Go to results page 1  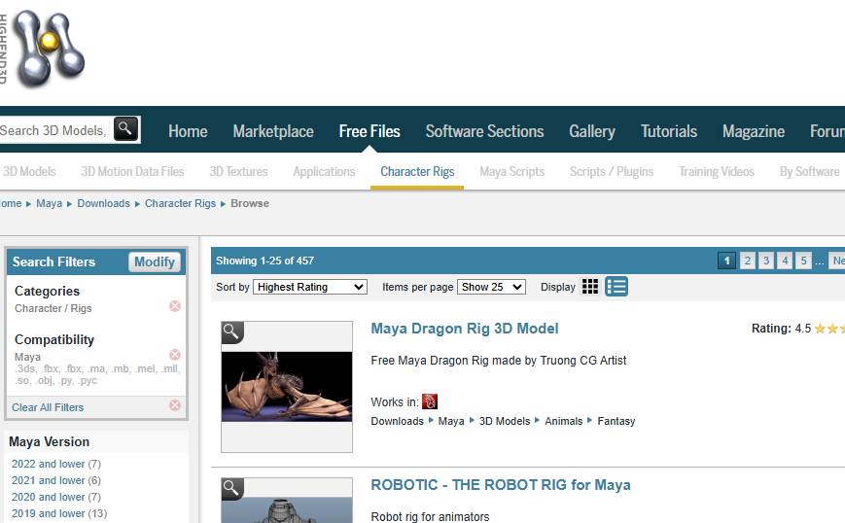tap(726, 261)
